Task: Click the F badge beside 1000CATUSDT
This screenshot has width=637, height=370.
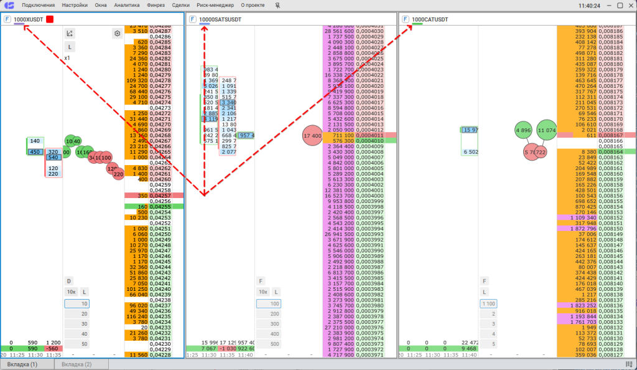Action: (x=405, y=19)
